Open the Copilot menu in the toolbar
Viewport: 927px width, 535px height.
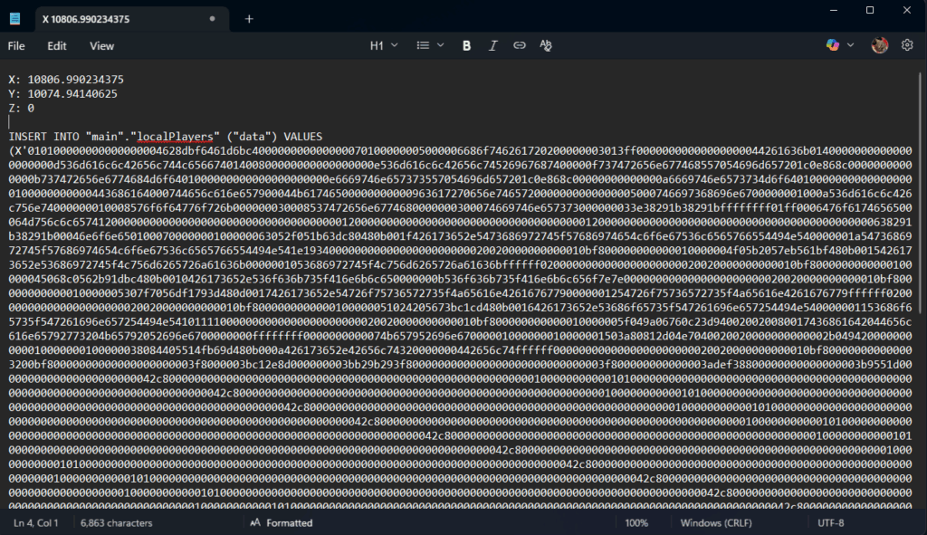(x=838, y=45)
